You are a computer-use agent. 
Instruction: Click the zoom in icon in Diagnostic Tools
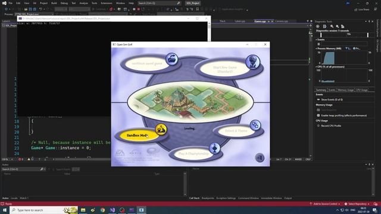point(332,26)
